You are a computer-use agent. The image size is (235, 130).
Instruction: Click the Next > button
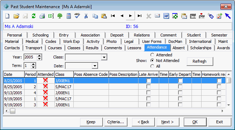[168, 122]
